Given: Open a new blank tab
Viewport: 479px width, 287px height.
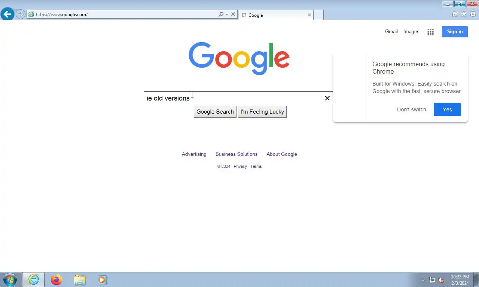Looking at the screenshot, I should (x=318, y=15).
